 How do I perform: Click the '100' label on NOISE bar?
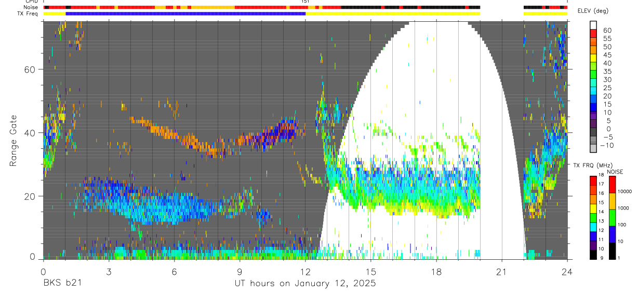point(622,225)
